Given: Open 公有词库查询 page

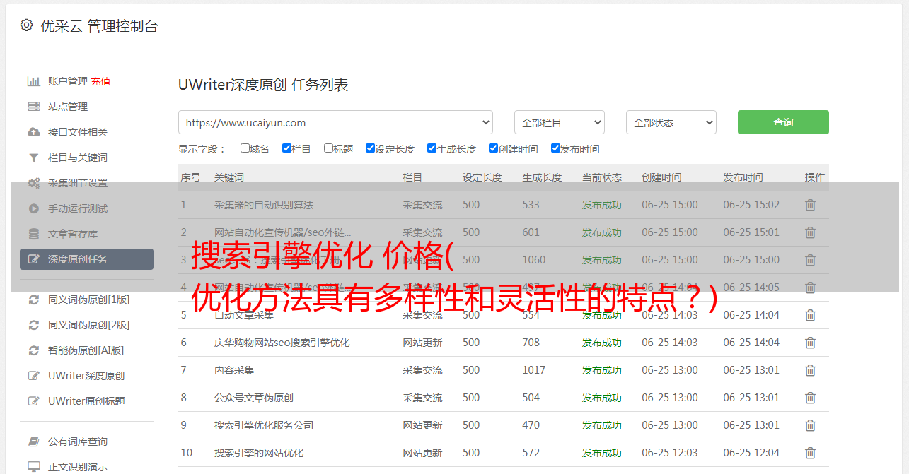Looking at the screenshot, I should (x=78, y=442).
